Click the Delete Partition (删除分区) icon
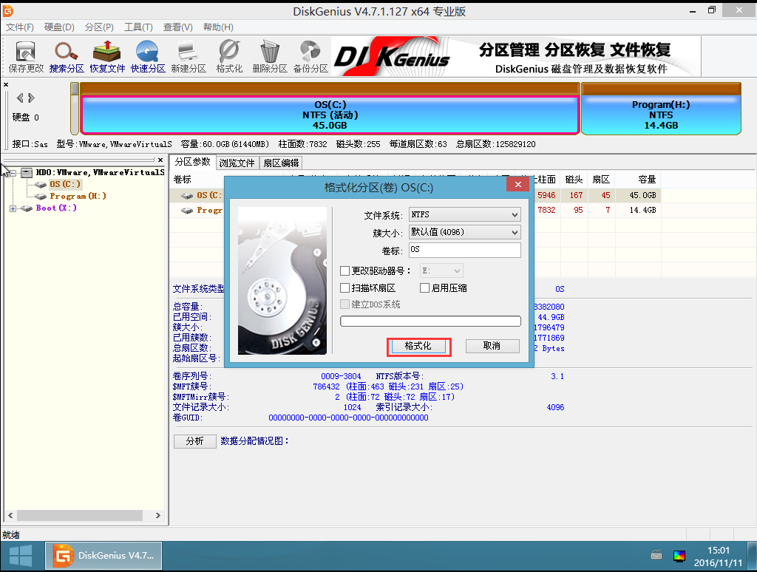 point(270,56)
